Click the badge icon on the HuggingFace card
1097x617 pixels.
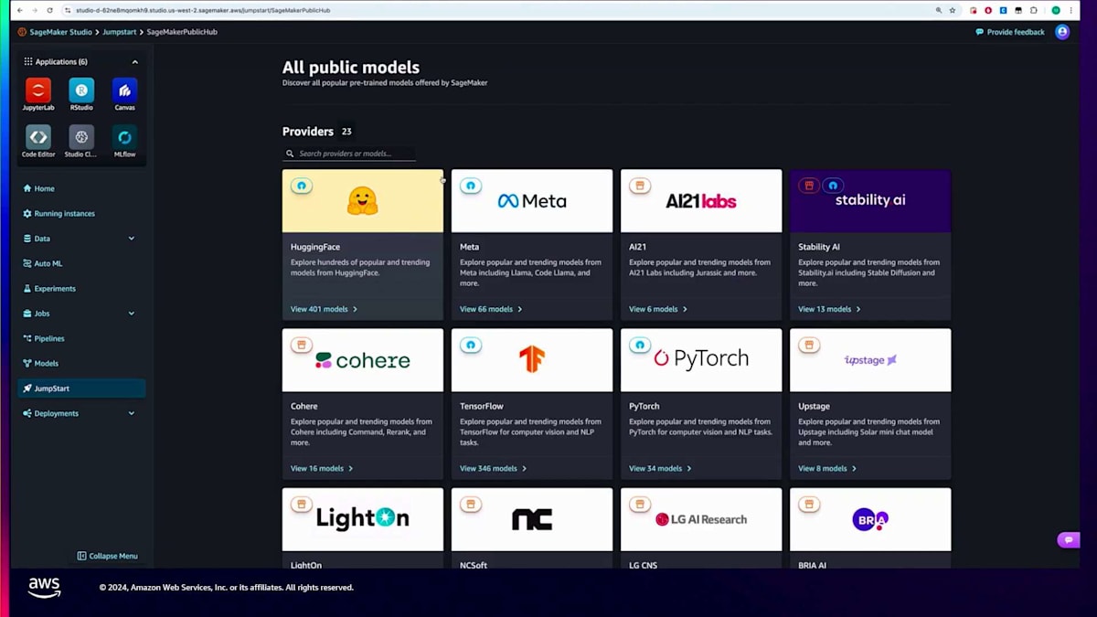(302, 186)
